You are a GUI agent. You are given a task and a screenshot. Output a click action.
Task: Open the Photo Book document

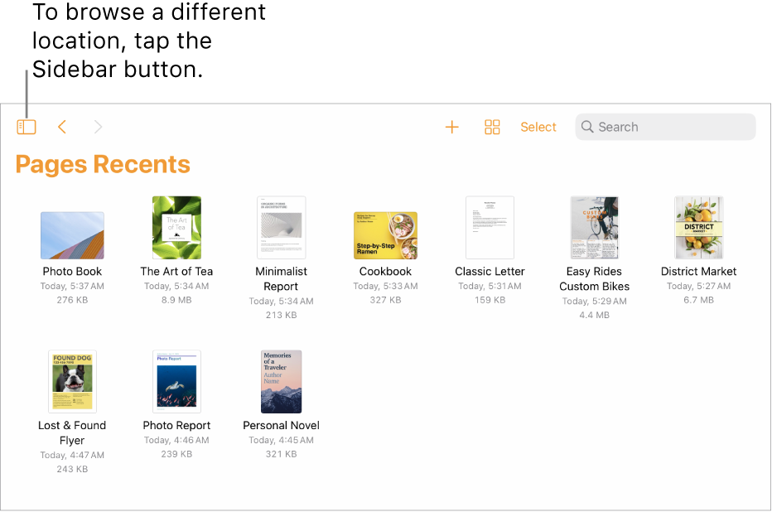pyautogui.click(x=73, y=235)
